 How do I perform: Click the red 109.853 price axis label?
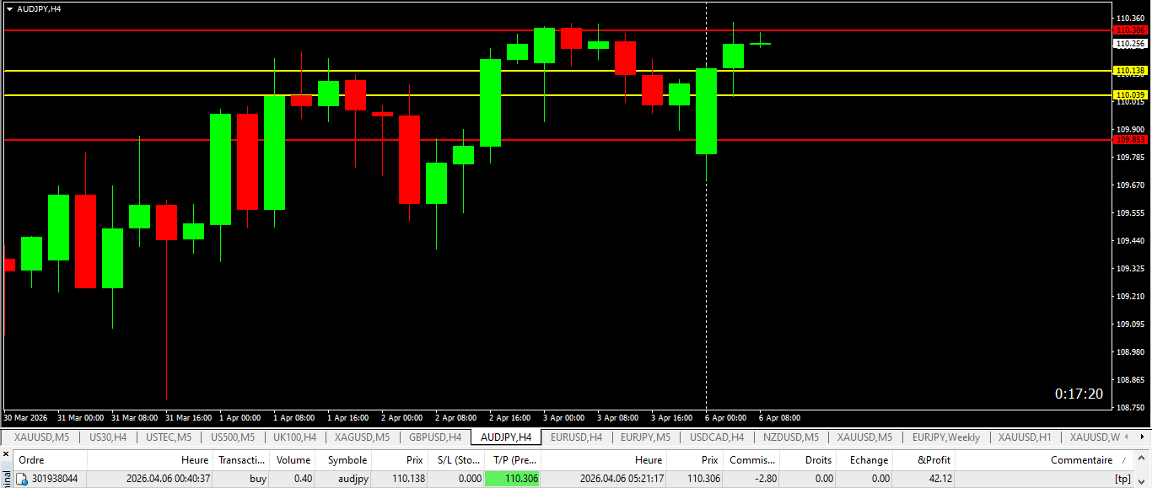1130,140
